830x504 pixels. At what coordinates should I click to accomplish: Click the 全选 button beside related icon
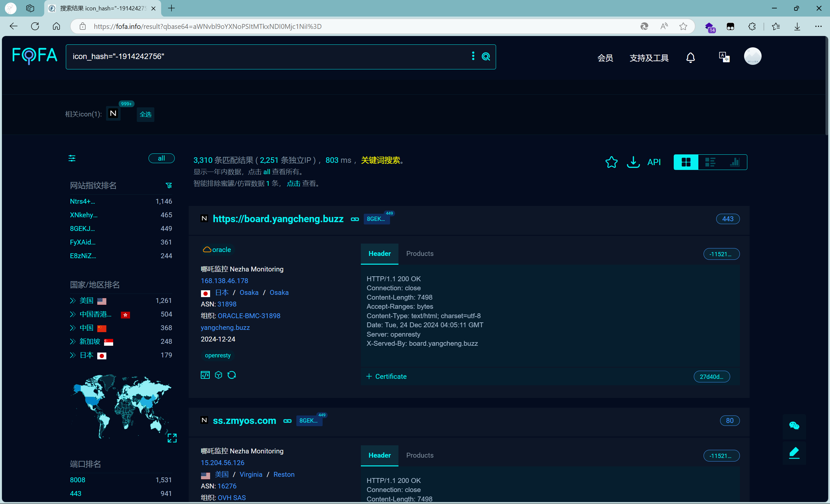pos(146,114)
